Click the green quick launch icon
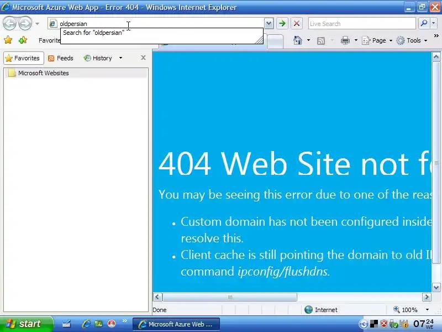442x332 pixels. 98,324
